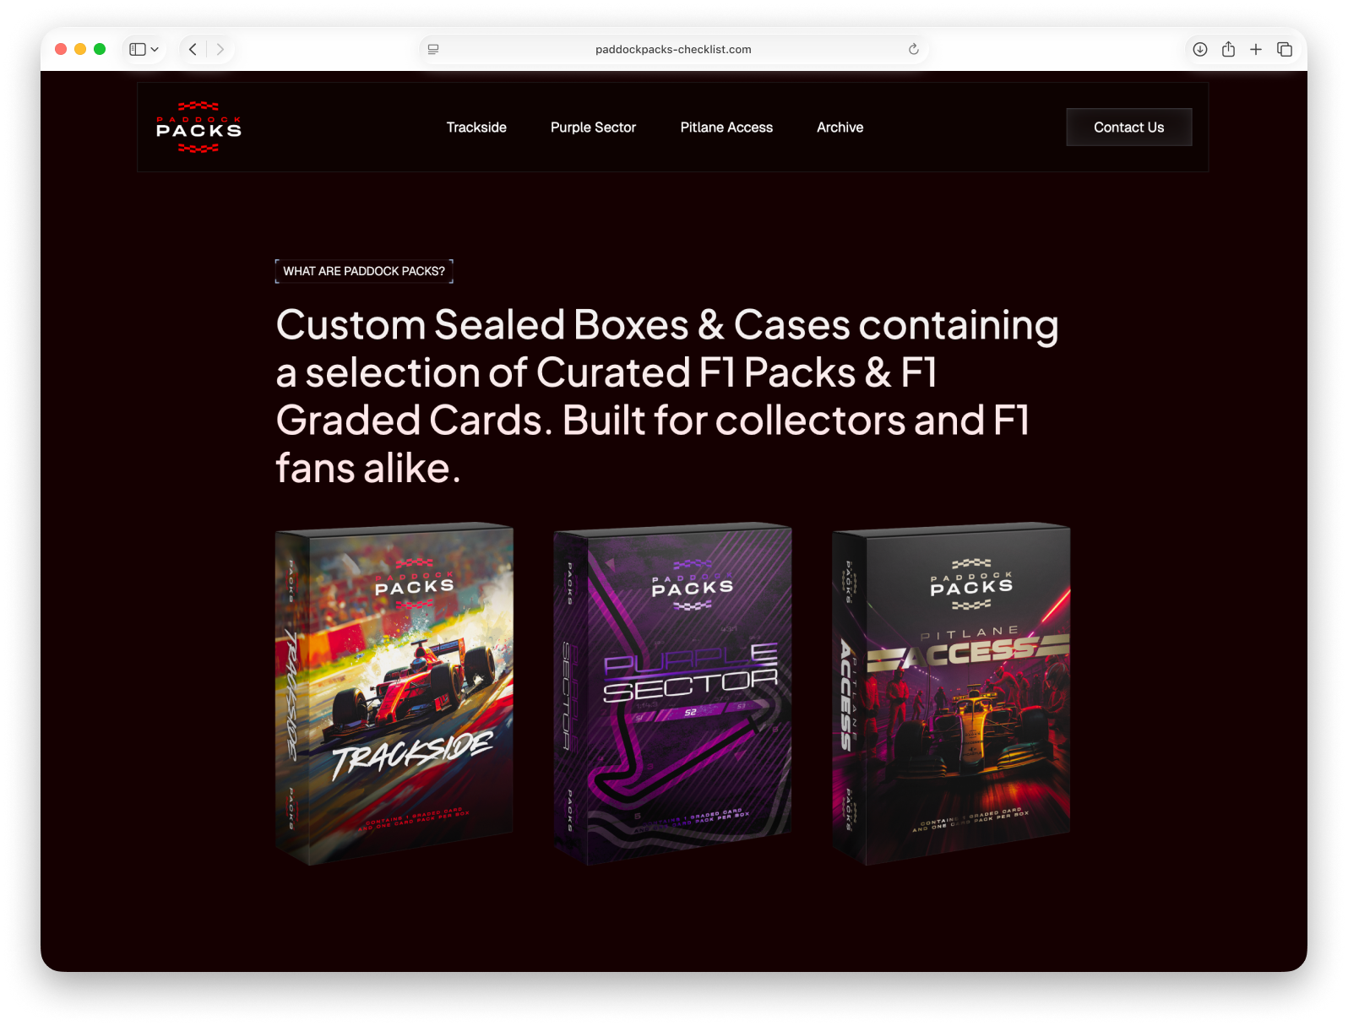Go to the Pitlane Access menu item
The width and height of the screenshot is (1348, 1026).
tap(726, 128)
